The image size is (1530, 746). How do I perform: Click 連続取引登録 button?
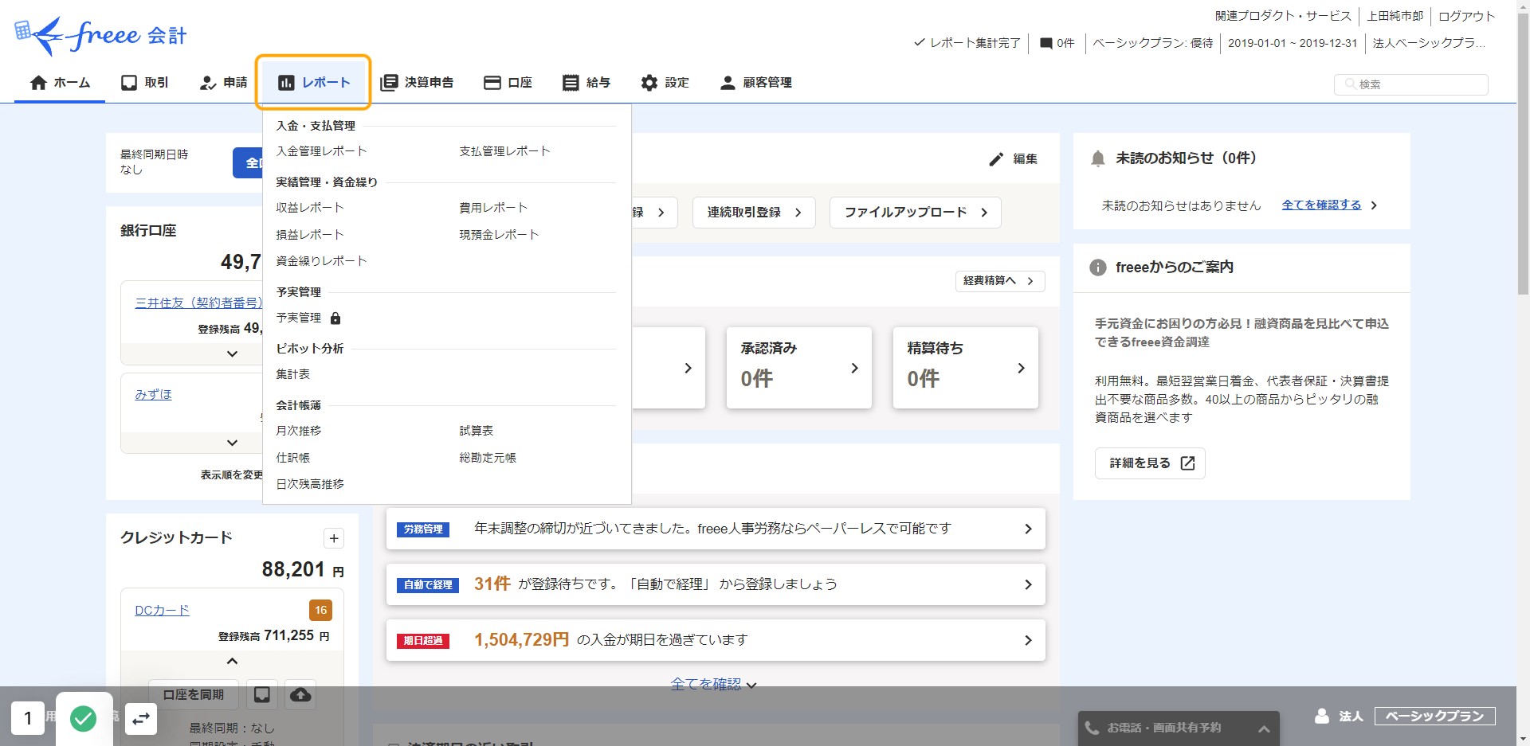coord(754,213)
